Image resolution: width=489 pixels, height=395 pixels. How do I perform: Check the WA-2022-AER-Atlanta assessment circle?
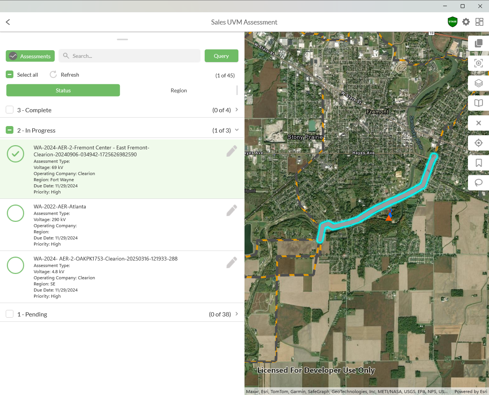tap(15, 213)
